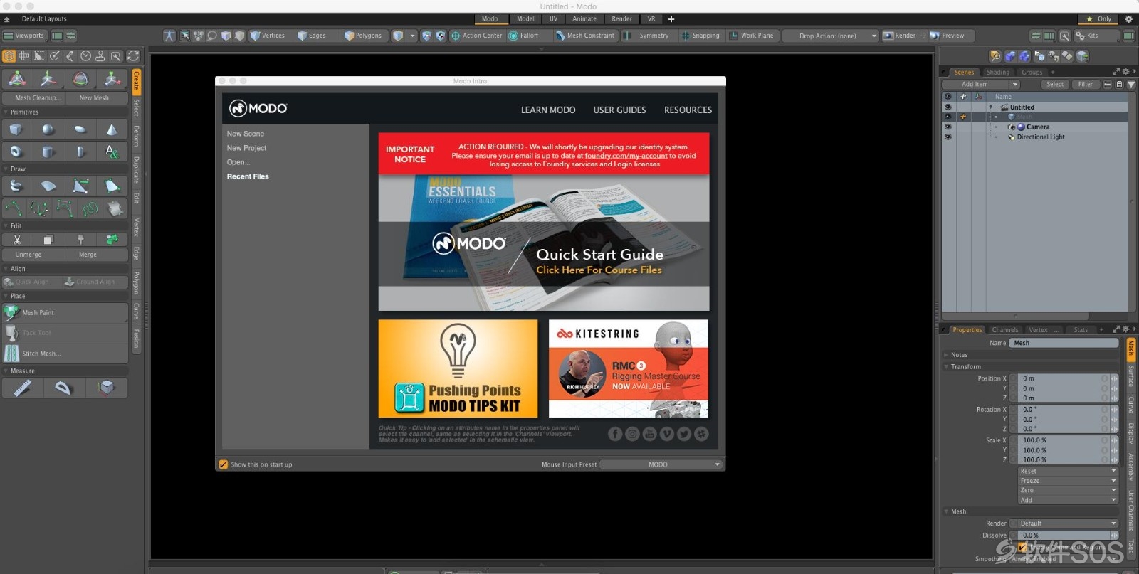The height and width of the screenshot is (574, 1139).
Task: Select the torus primitive tool
Action: [x=16, y=152]
